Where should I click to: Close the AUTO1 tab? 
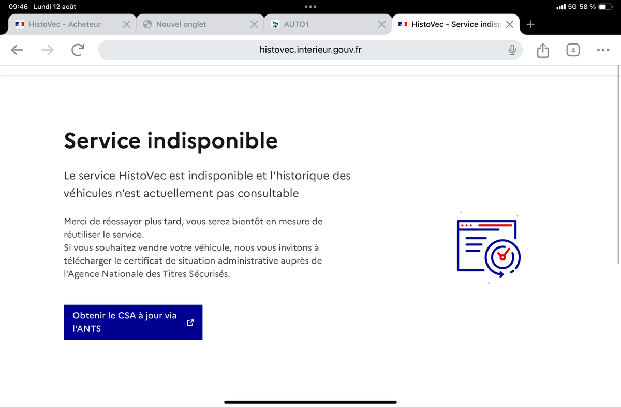381,24
